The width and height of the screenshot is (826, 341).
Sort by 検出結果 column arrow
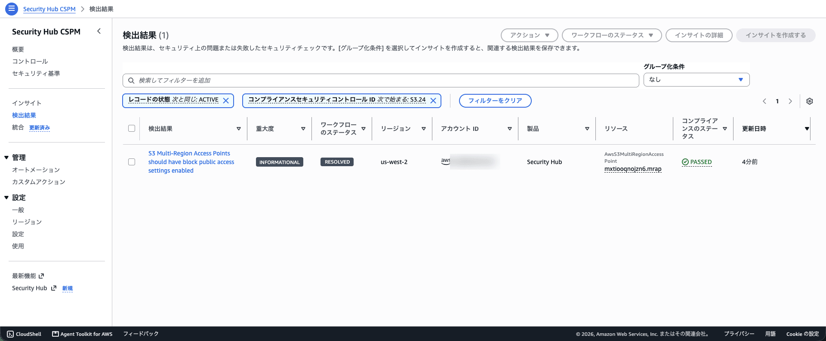click(x=239, y=129)
